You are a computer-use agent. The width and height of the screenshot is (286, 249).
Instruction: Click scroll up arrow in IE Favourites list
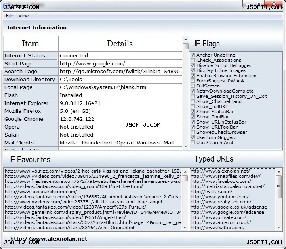[x=185, y=171]
